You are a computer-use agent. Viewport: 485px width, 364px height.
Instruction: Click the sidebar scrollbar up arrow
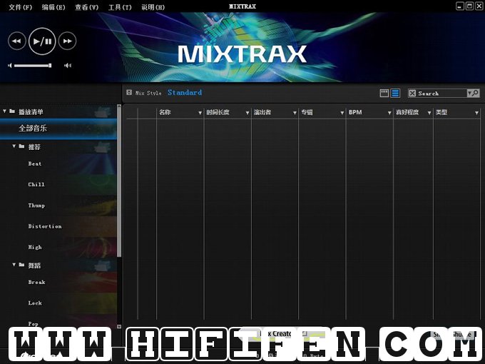tap(119, 106)
